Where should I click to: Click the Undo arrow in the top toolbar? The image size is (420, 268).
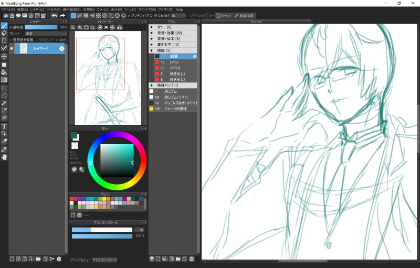(x=55, y=16)
